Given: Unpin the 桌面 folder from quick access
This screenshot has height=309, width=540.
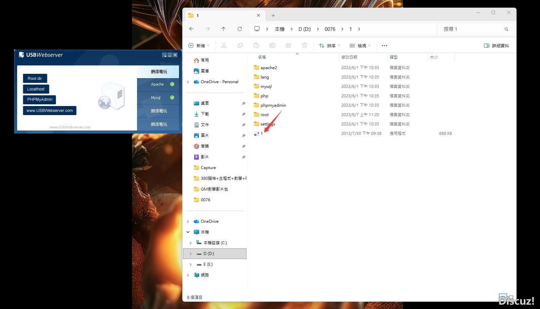Looking at the screenshot, I should (244, 103).
